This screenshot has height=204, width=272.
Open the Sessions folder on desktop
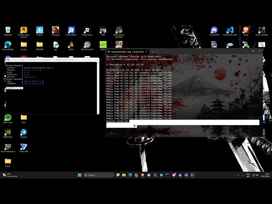point(24,45)
